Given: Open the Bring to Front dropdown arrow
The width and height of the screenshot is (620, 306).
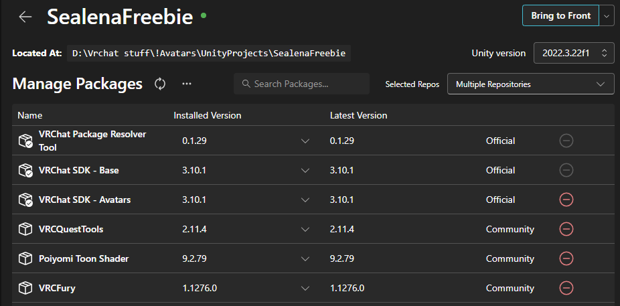Looking at the screenshot, I should click(607, 16).
